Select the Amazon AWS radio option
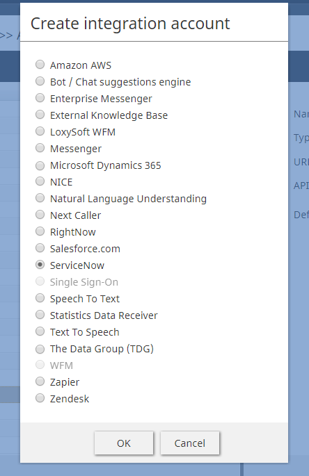309x476 pixels. (40, 65)
